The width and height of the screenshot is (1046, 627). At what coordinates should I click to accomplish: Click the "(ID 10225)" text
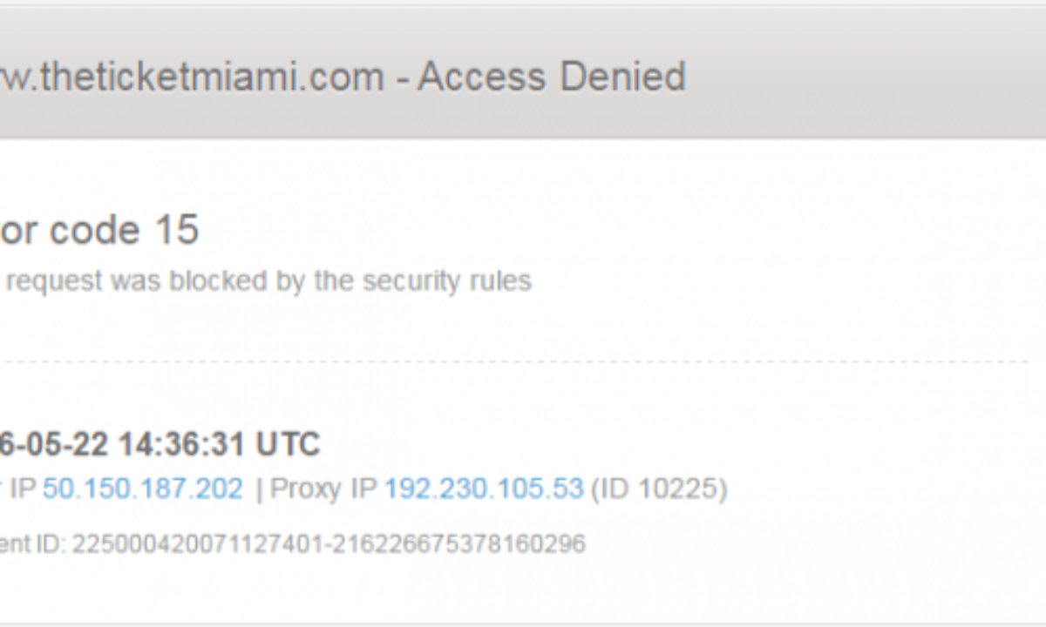[659, 489]
